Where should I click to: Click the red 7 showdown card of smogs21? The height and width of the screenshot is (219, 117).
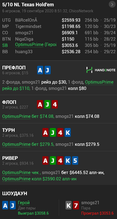pyautogui.click(x=76, y=205)
